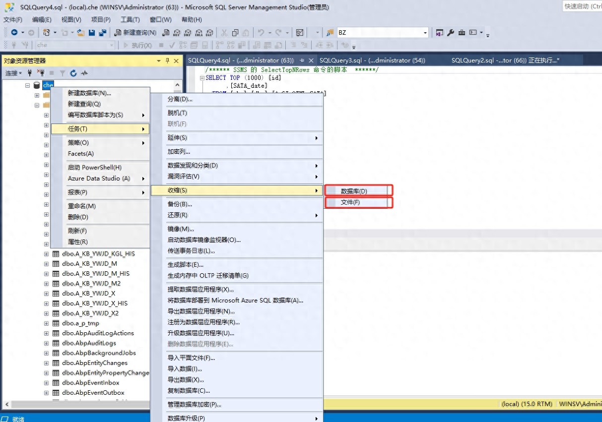Click the 快速启动 search box

pyautogui.click(x=582, y=6)
